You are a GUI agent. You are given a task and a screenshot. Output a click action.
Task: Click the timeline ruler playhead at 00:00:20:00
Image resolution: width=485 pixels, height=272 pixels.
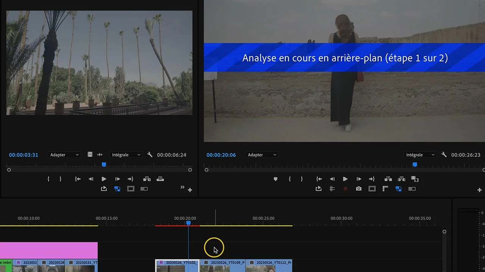point(188,223)
